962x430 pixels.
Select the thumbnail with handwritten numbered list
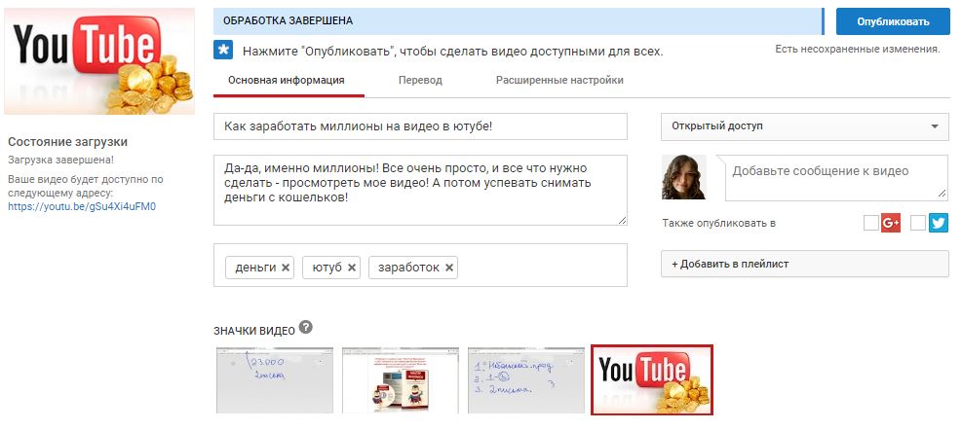(x=525, y=379)
